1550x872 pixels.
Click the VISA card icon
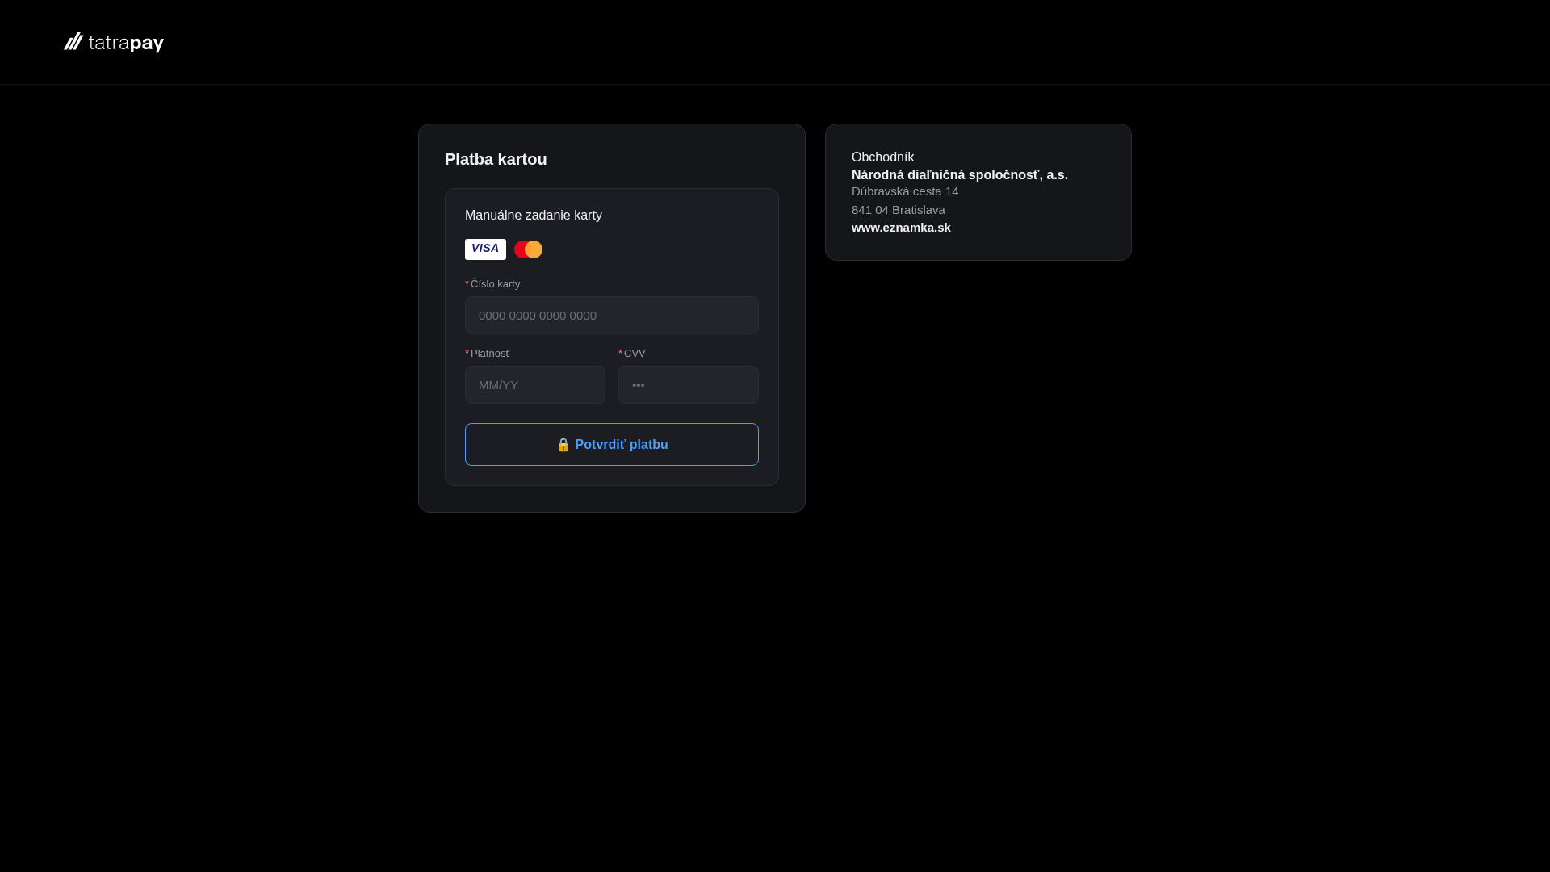click(x=485, y=249)
